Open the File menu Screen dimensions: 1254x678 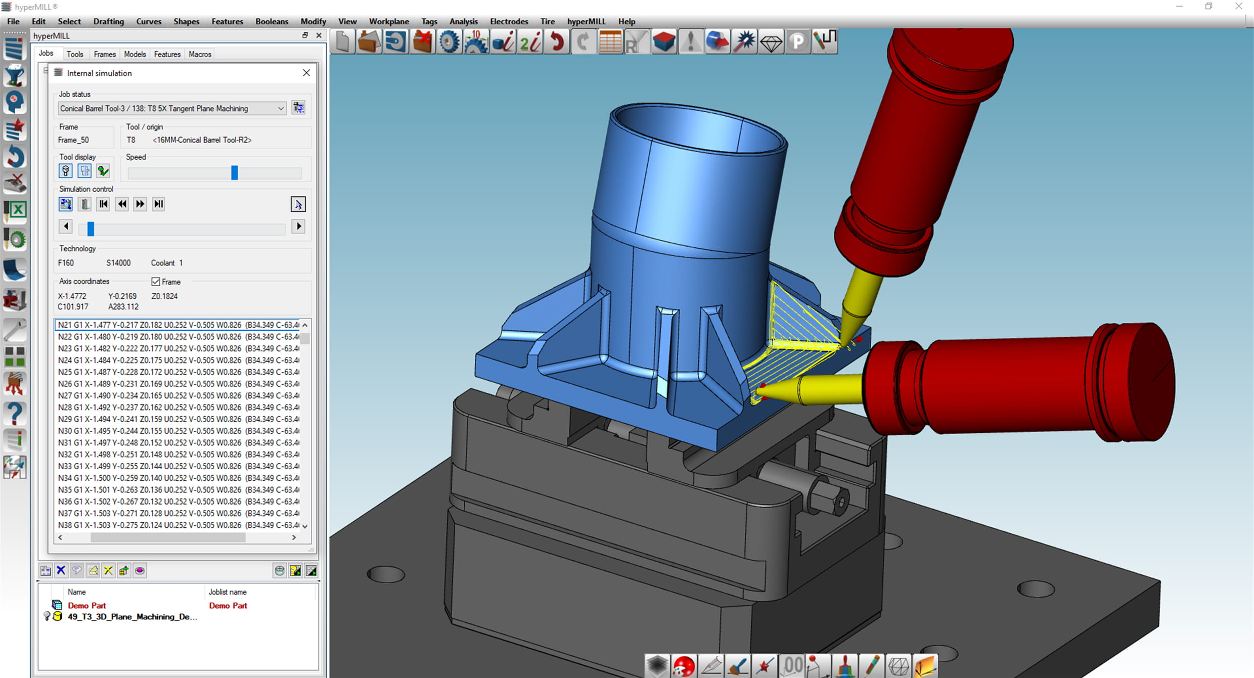(x=13, y=21)
